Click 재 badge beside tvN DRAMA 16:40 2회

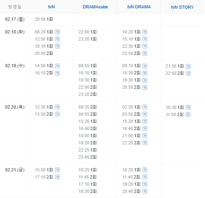click(x=145, y=128)
